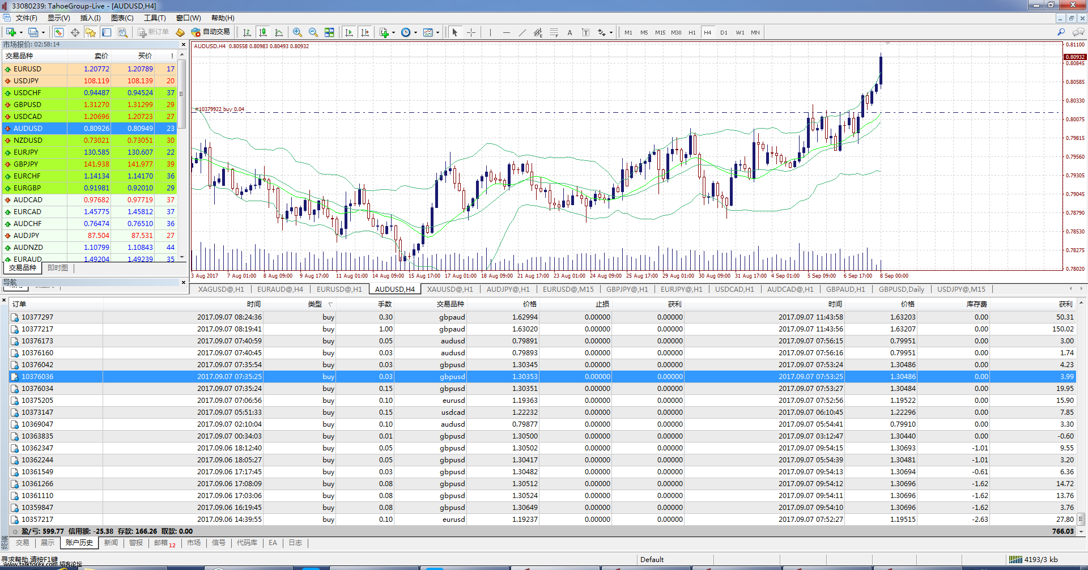Image resolution: width=1088 pixels, height=570 pixels.
Task: Open the 文件(F) menu
Action: click(x=26, y=18)
